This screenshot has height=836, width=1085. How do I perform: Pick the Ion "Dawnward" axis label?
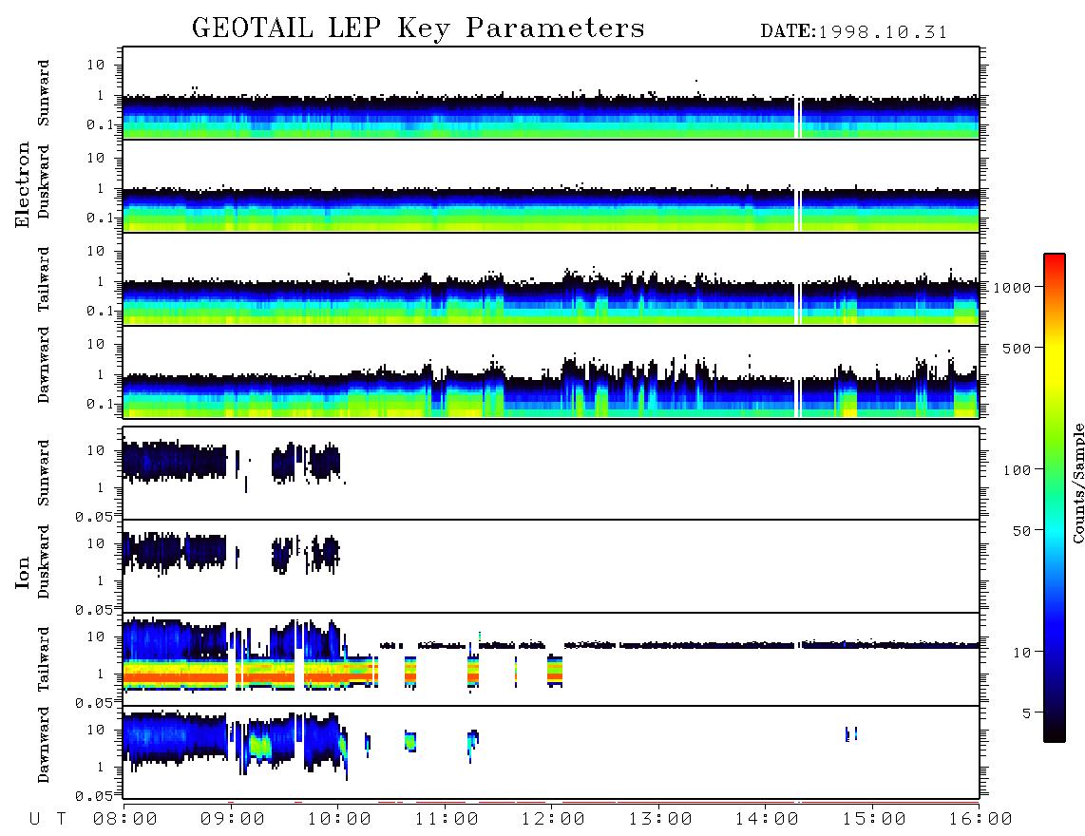click(x=44, y=745)
